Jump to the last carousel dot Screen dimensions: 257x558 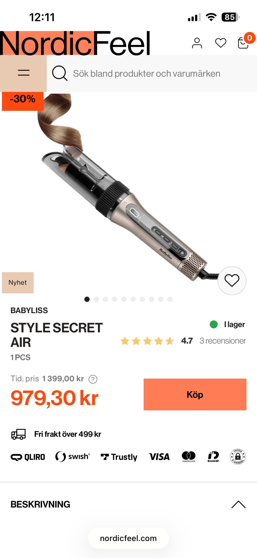(x=170, y=299)
